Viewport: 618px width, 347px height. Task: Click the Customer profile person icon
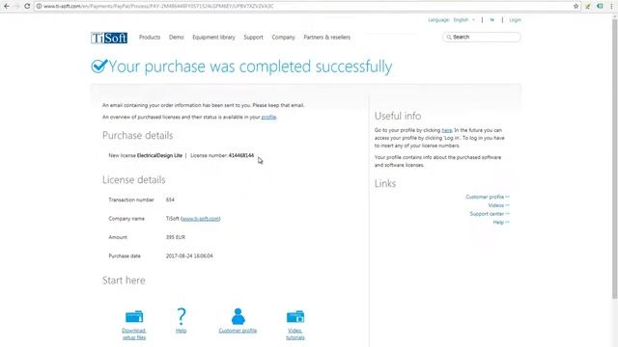click(x=239, y=316)
